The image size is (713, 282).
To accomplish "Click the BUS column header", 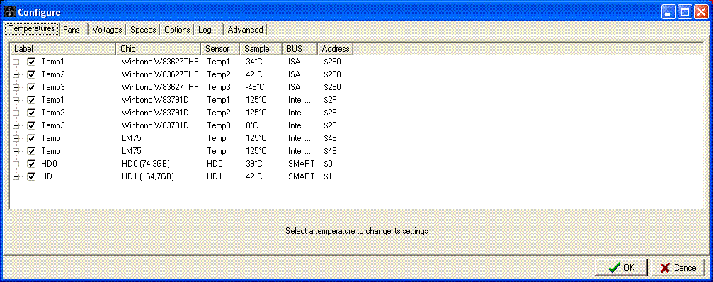I will tap(300, 49).
